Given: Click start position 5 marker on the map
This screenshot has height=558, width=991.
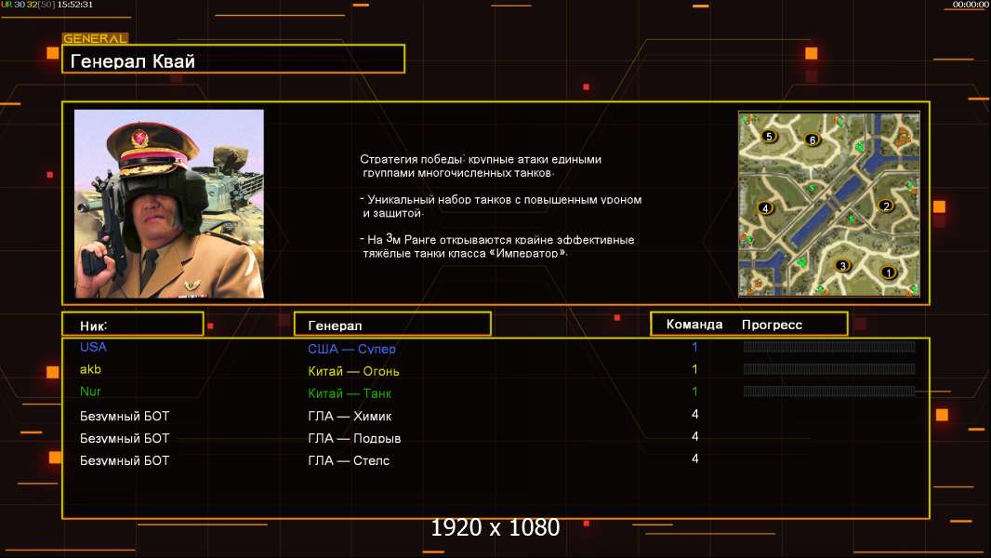Looking at the screenshot, I should pos(768,137).
